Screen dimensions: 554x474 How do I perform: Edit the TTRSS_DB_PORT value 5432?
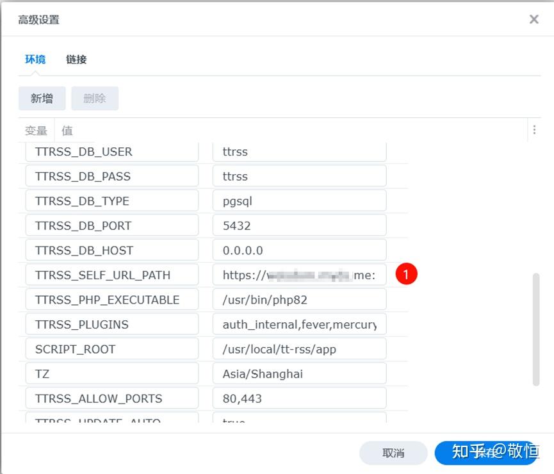click(x=299, y=225)
